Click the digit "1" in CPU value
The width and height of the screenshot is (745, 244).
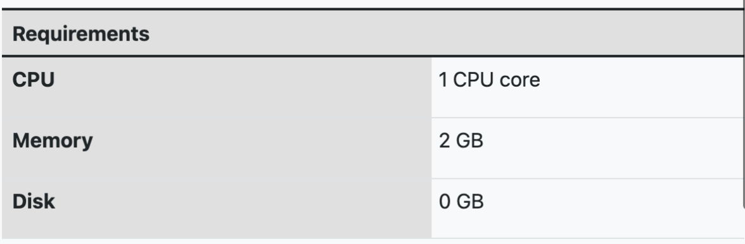pyautogui.click(x=443, y=80)
